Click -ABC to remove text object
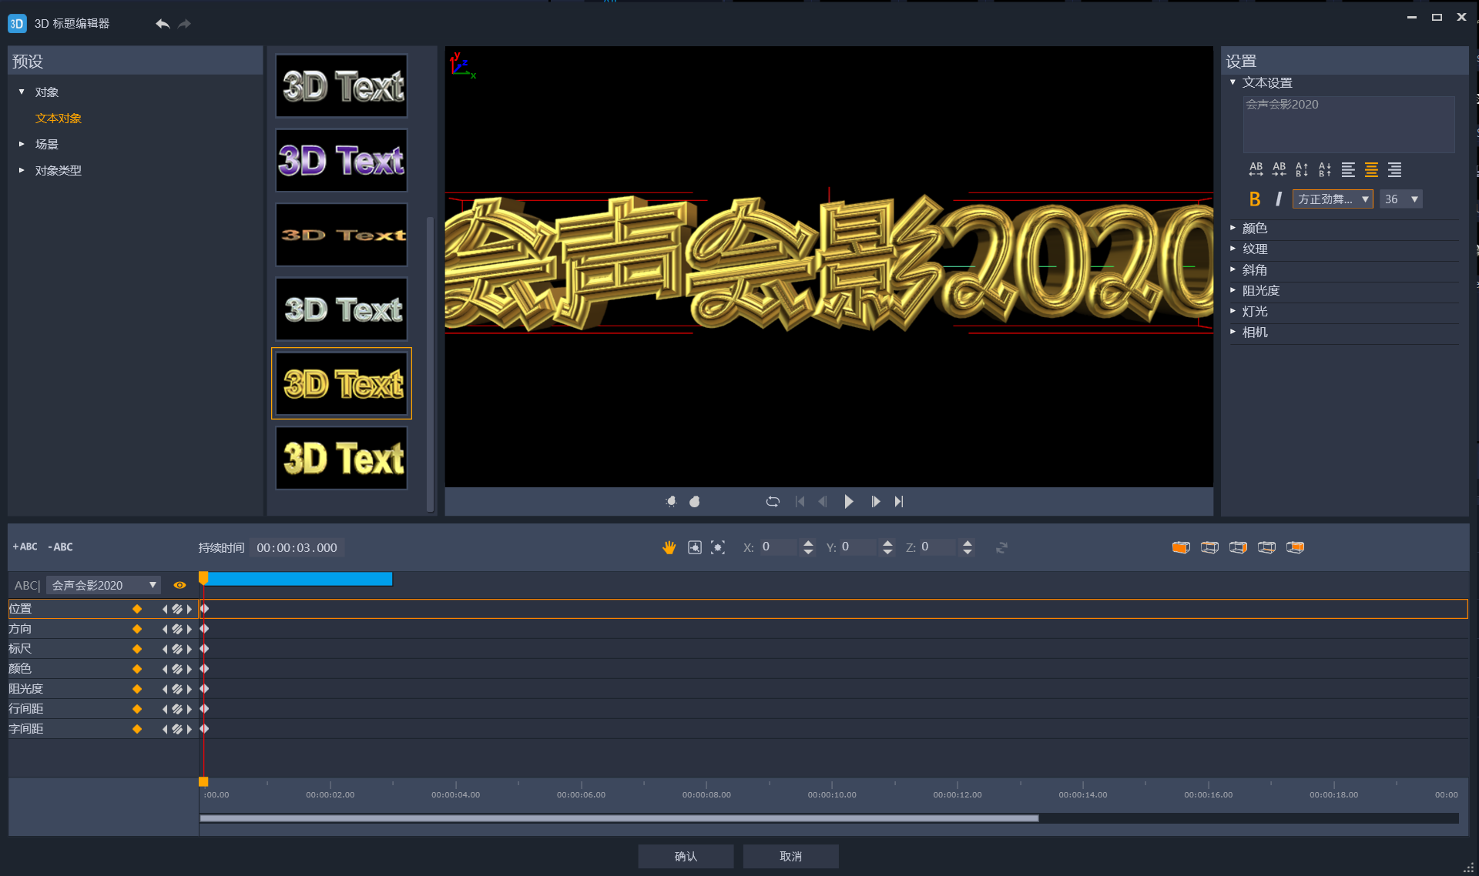 pos(60,547)
